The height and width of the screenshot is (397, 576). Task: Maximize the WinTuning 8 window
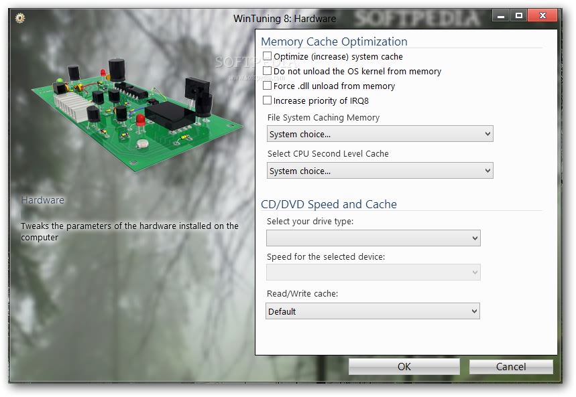(x=519, y=15)
